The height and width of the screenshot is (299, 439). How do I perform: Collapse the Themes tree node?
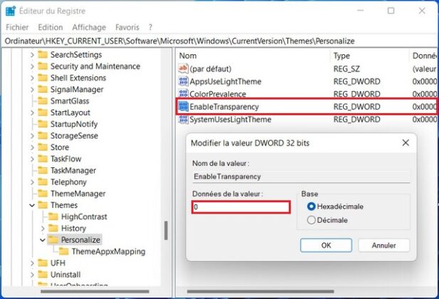tap(32, 205)
